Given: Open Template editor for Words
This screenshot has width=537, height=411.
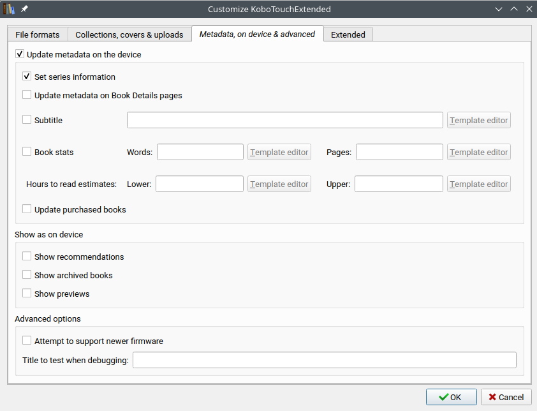Looking at the screenshot, I should tap(279, 152).
